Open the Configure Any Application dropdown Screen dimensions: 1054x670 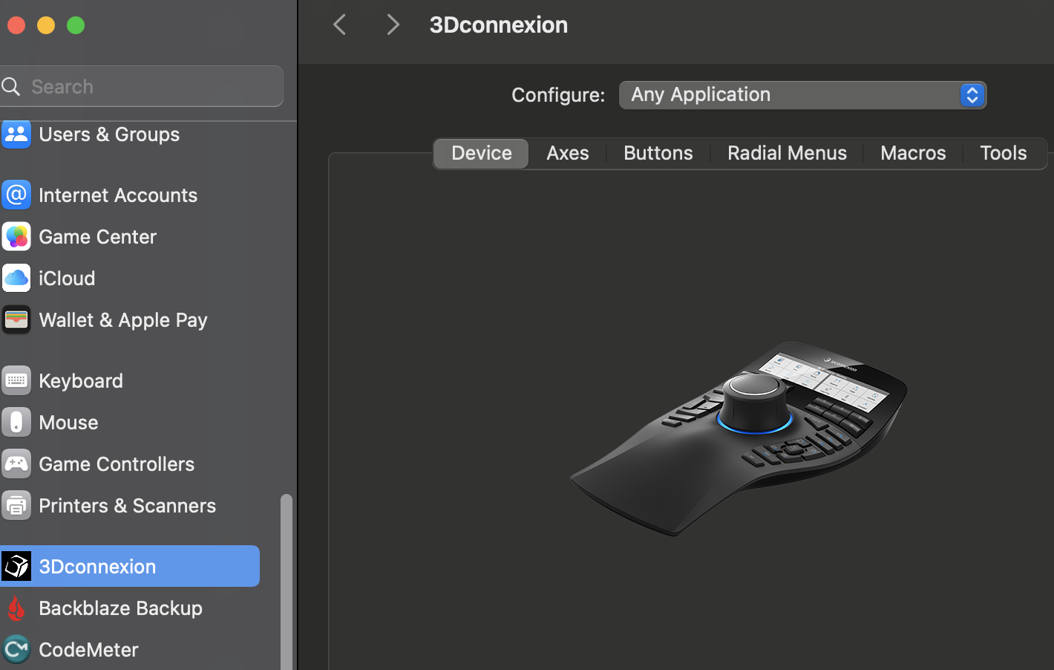coord(802,95)
